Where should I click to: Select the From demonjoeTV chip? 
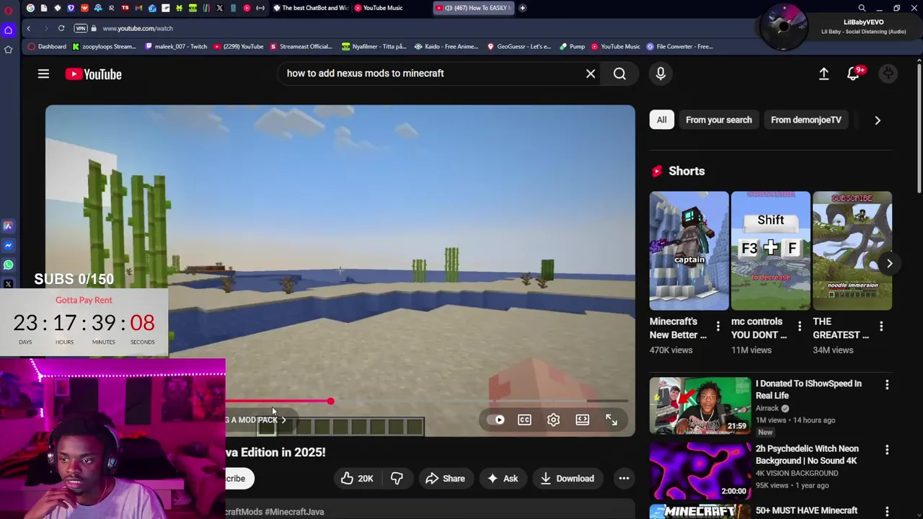[806, 120]
